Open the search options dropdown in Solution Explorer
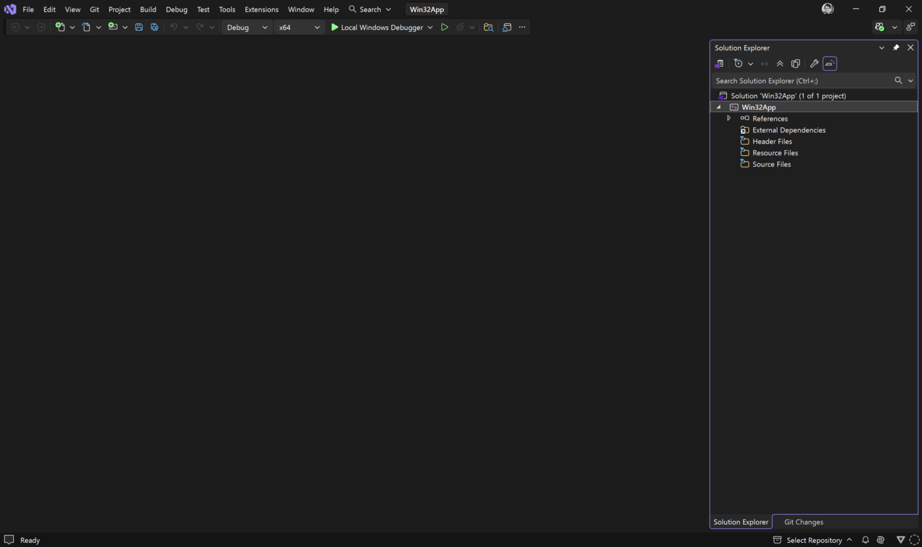 [911, 80]
